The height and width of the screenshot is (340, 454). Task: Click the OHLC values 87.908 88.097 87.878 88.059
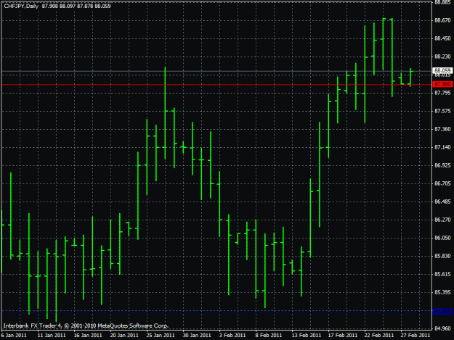(76, 6)
